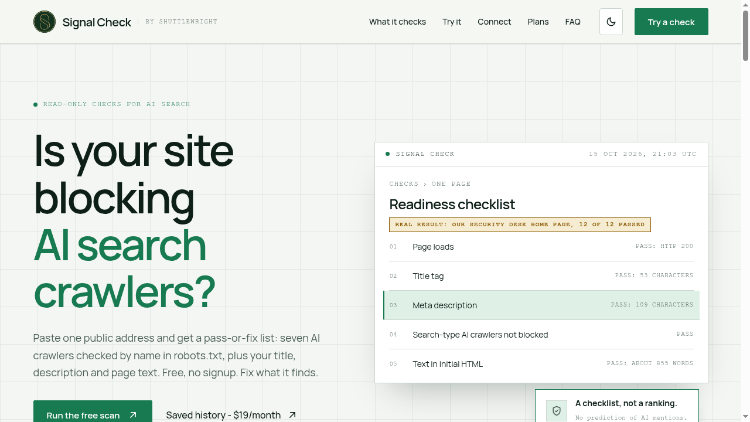Viewport: 750px width, 422px height.
Task: Click the Signal Check logo icon
Action: click(45, 22)
